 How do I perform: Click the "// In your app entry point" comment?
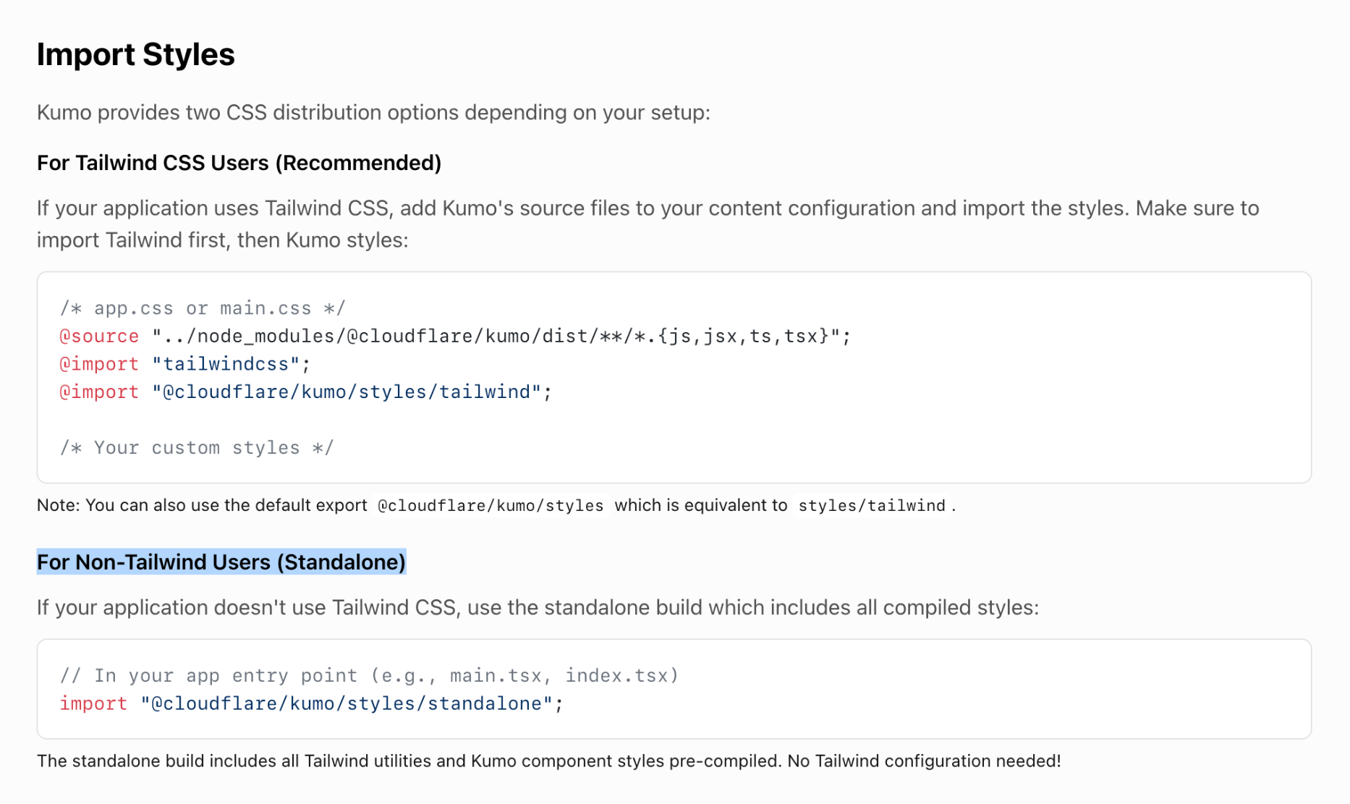pyautogui.click(x=369, y=676)
